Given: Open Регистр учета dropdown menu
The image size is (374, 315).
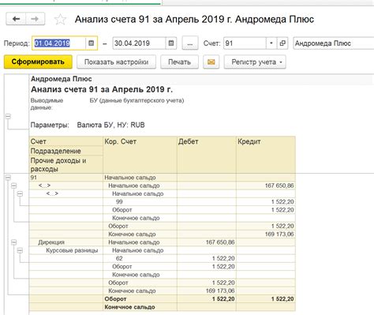Looking at the screenshot, I should pyautogui.click(x=255, y=62).
